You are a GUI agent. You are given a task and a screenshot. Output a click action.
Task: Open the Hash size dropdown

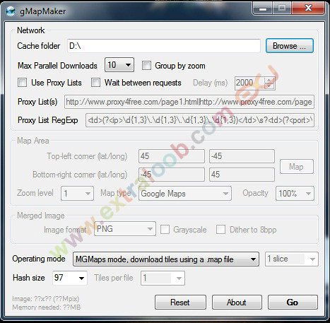pos(70,278)
